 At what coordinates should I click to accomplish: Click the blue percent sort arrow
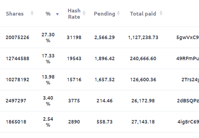57,14
